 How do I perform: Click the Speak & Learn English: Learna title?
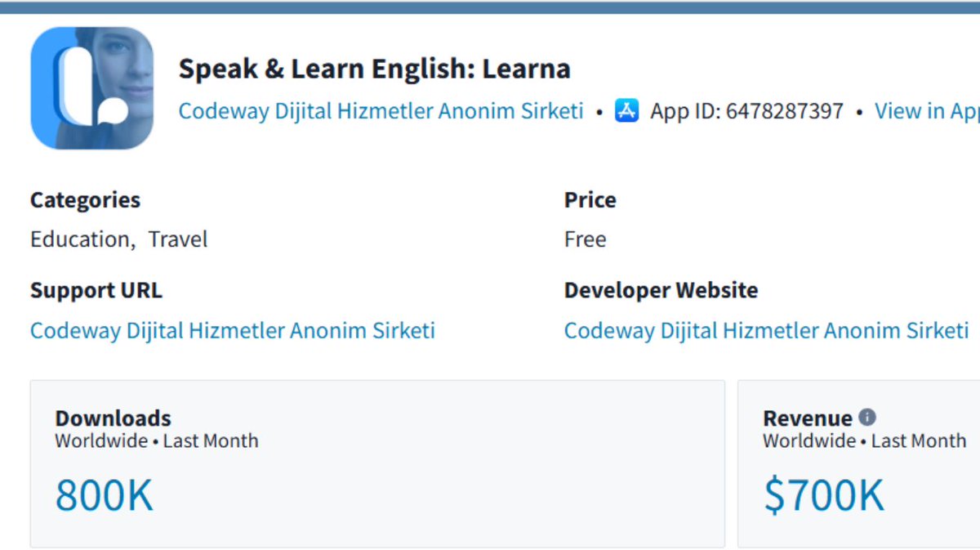[375, 69]
